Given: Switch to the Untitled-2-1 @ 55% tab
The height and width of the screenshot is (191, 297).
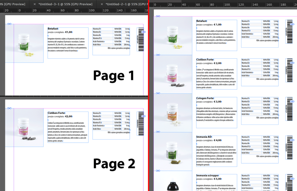Looking at the screenshot, I should pyautogui.click(x=127, y=4).
